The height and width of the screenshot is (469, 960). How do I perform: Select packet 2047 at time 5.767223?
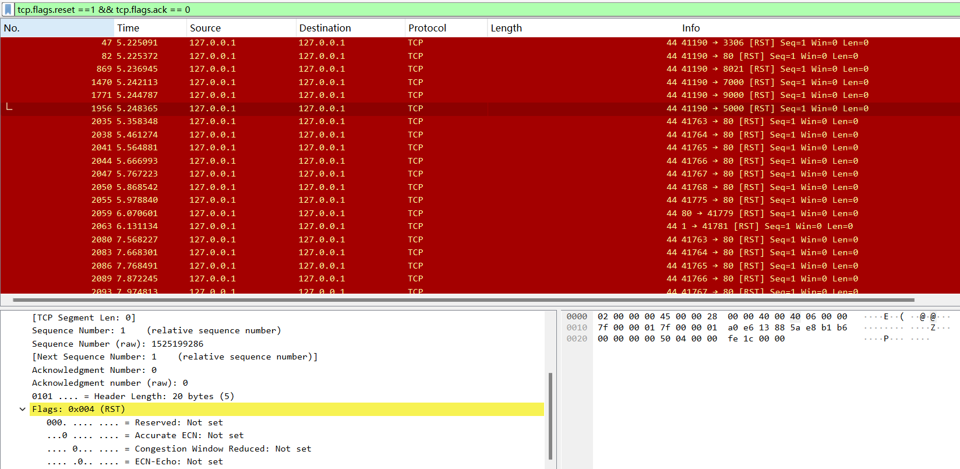tap(480, 174)
